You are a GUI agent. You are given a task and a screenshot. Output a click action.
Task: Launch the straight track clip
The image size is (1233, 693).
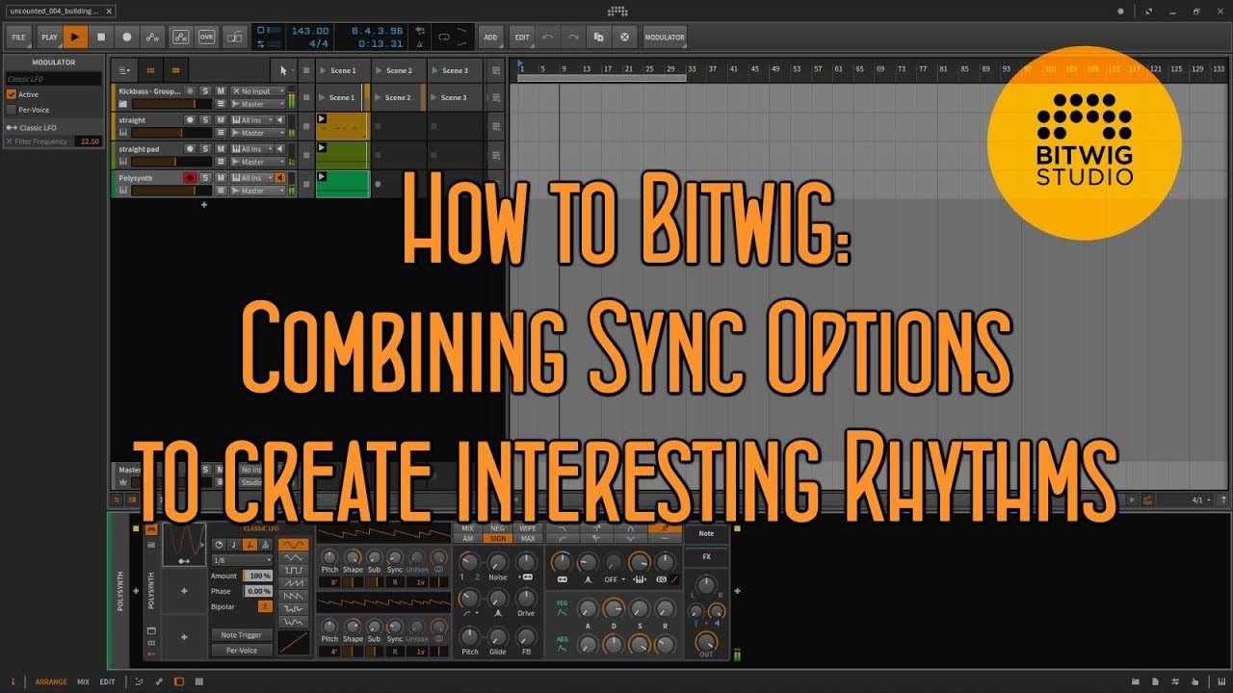(322, 118)
